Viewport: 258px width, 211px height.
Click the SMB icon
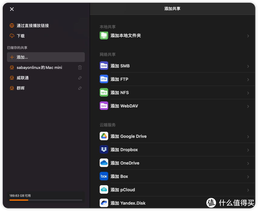pos(104,66)
